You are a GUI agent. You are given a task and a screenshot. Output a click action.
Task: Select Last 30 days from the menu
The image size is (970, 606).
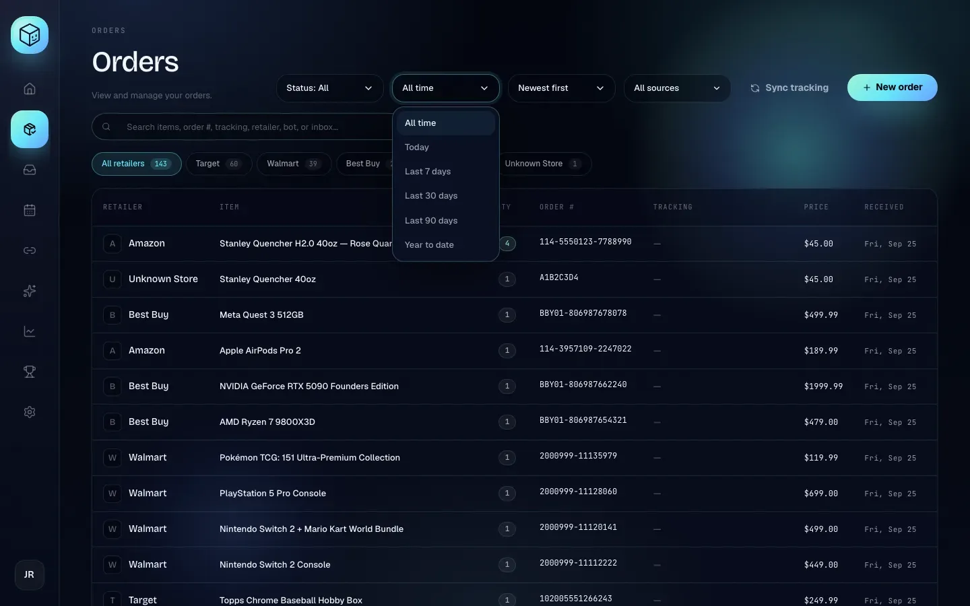pos(446,196)
